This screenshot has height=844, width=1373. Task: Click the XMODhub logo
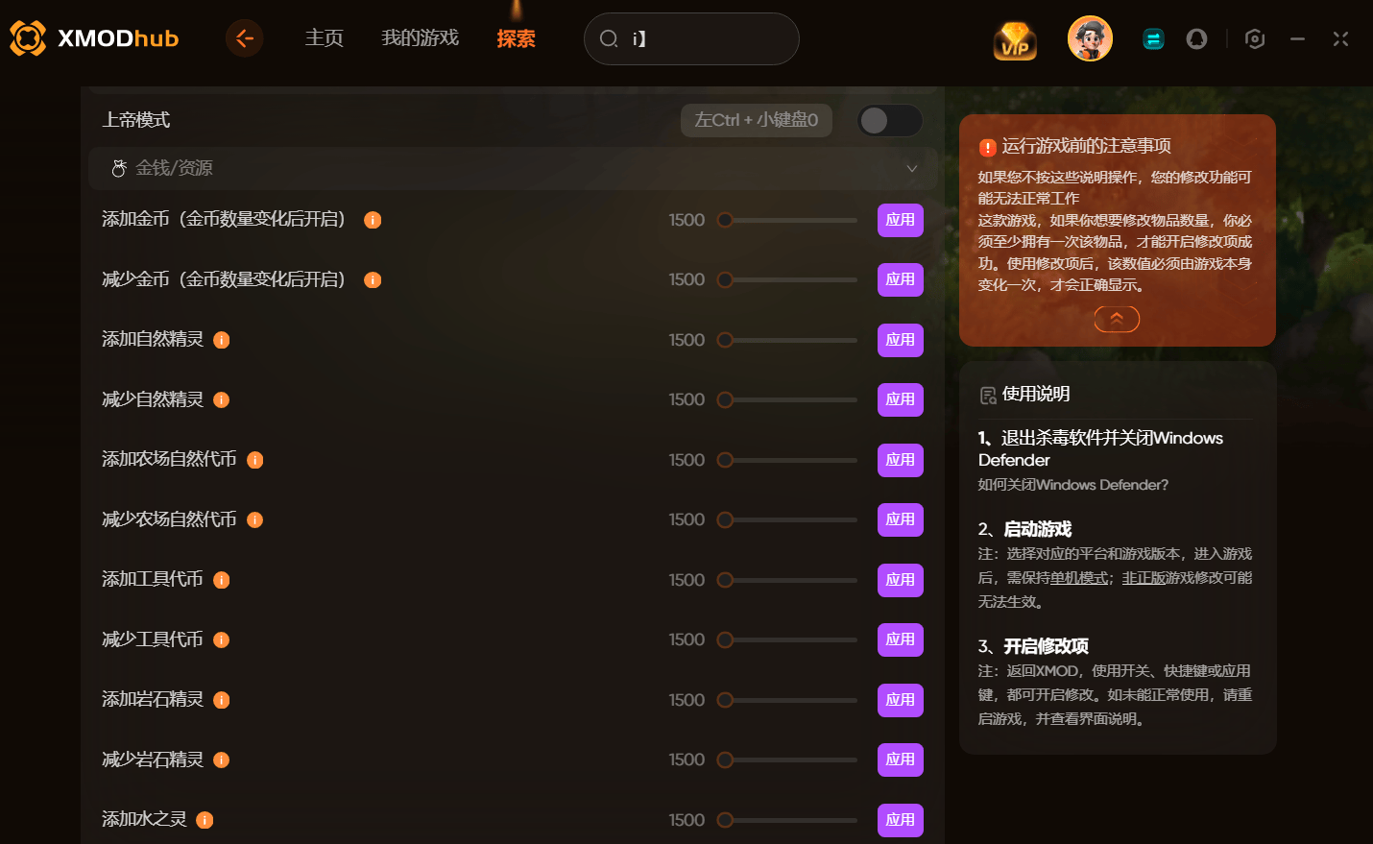94,38
